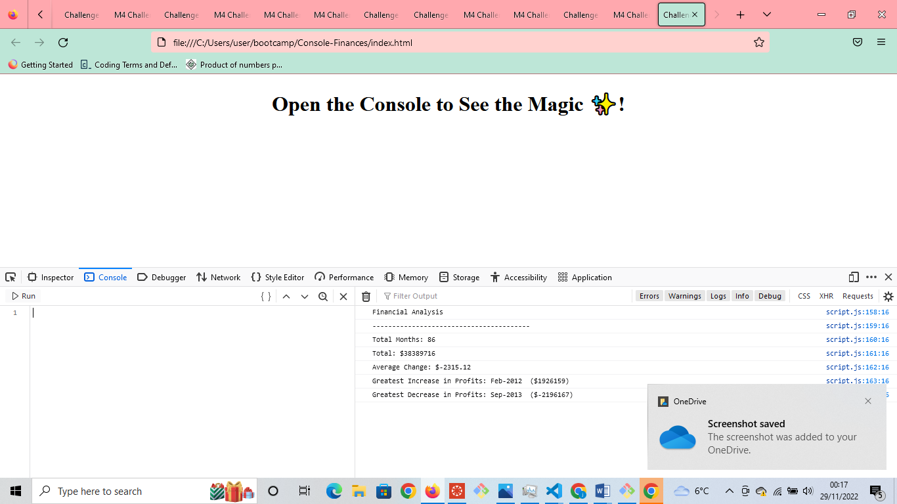Image resolution: width=897 pixels, height=504 pixels.
Task: Switch to the Debugger tab
Action: pos(162,277)
